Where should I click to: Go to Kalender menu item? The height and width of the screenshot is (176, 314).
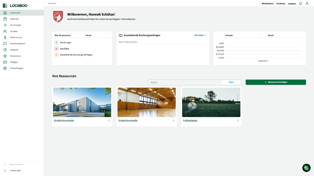(x=22, y=19)
